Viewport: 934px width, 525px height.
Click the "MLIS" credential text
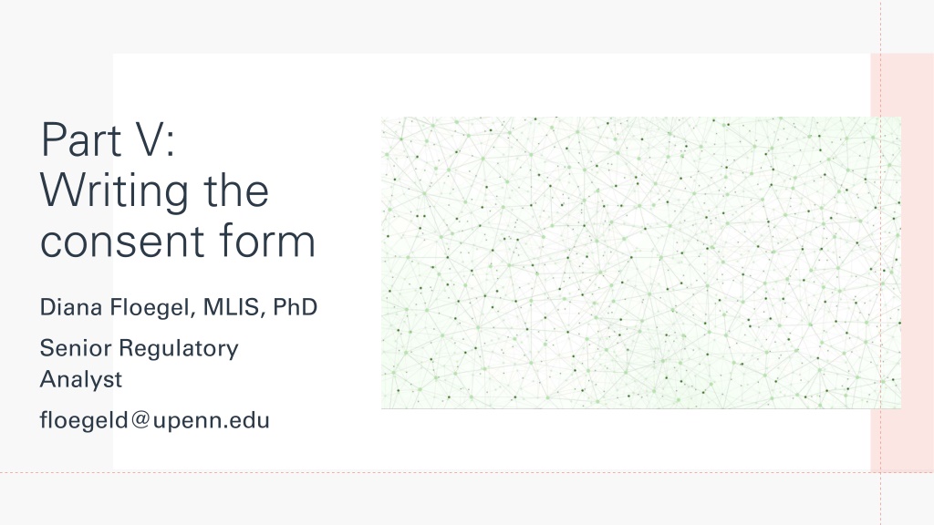coord(231,307)
